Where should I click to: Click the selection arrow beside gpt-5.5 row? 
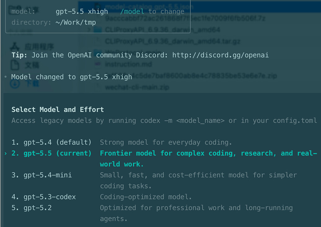click(x=6, y=154)
